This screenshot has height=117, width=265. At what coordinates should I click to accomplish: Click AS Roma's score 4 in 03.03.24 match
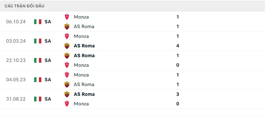[178, 46]
